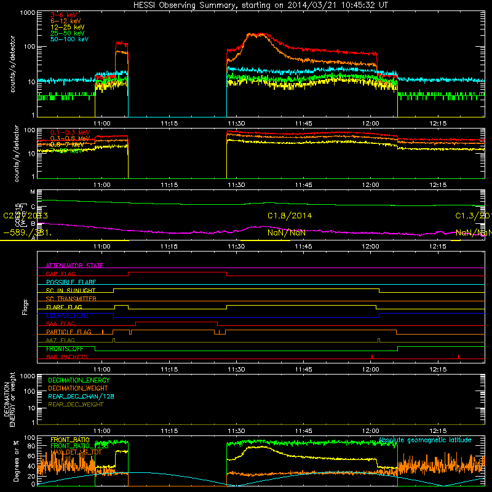The height and width of the screenshot is (492, 492).
Task: Click the 12-25 keV legend entry
Action: (x=68, y=27)
